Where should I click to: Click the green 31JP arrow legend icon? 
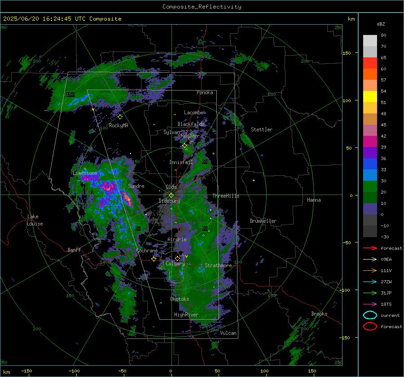(370, 293)
